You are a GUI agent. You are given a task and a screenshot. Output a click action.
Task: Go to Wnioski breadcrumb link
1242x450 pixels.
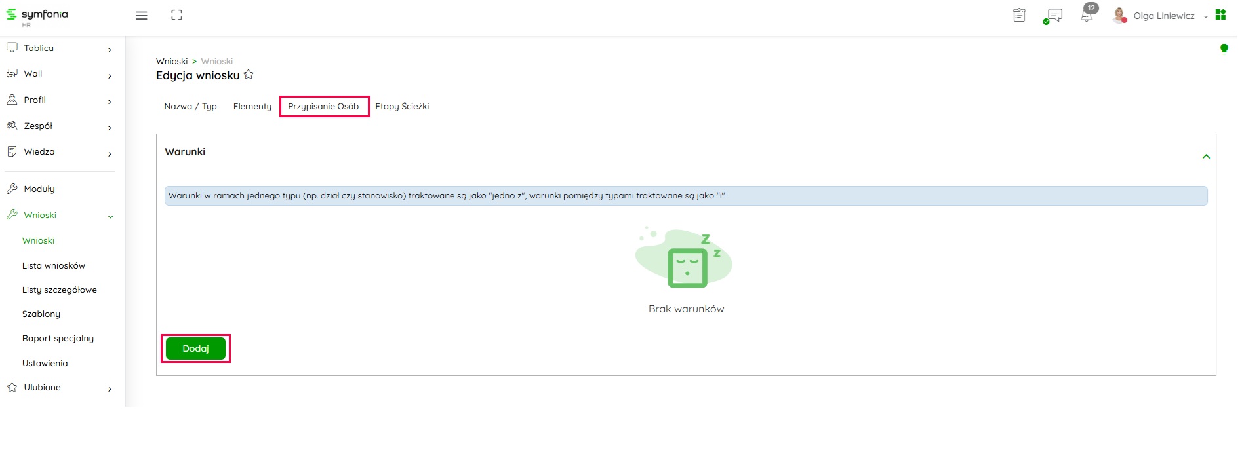click(172, 62)
